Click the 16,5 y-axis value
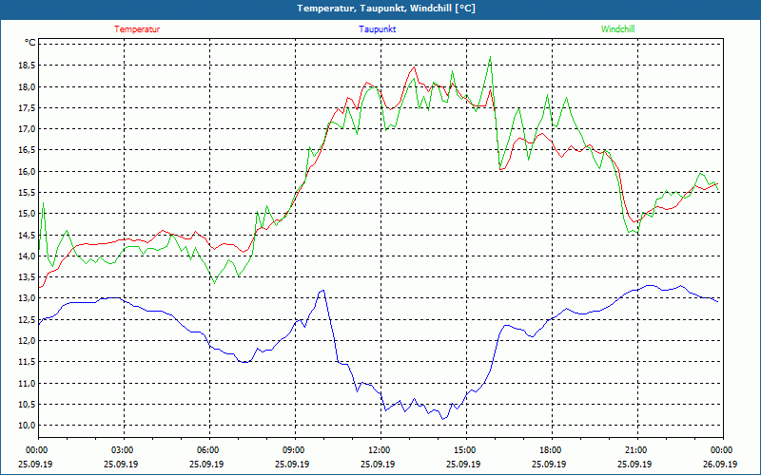The height and width of the screenshot is (475, 761). tap(27, 150)
